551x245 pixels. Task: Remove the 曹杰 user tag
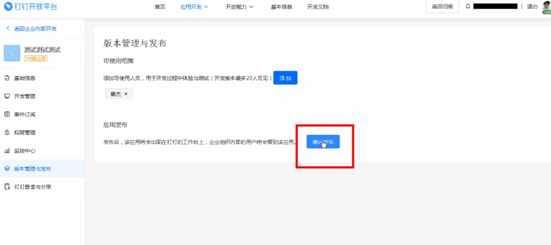point(126,94)
